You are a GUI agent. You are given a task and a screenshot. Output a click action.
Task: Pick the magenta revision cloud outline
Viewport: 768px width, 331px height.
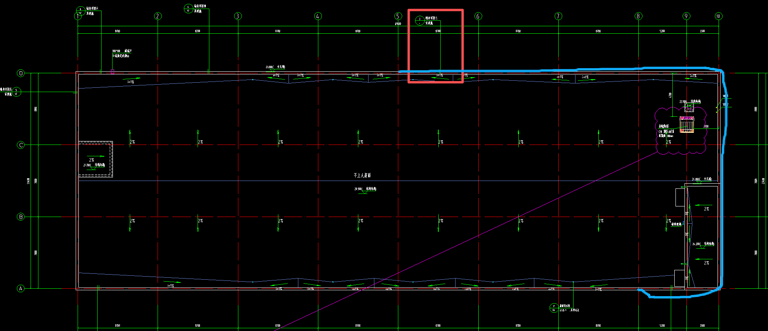(x=681, y=130)
